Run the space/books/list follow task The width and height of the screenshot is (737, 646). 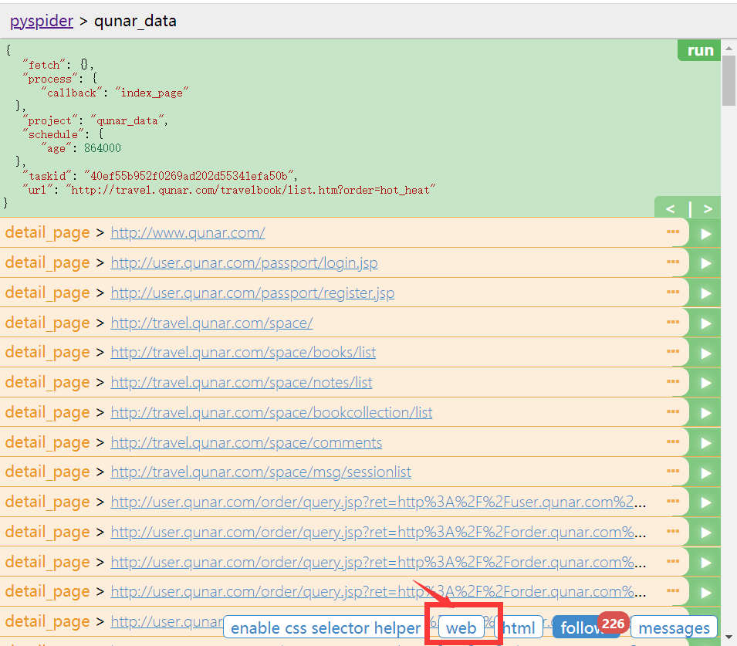tap(705, 353)
